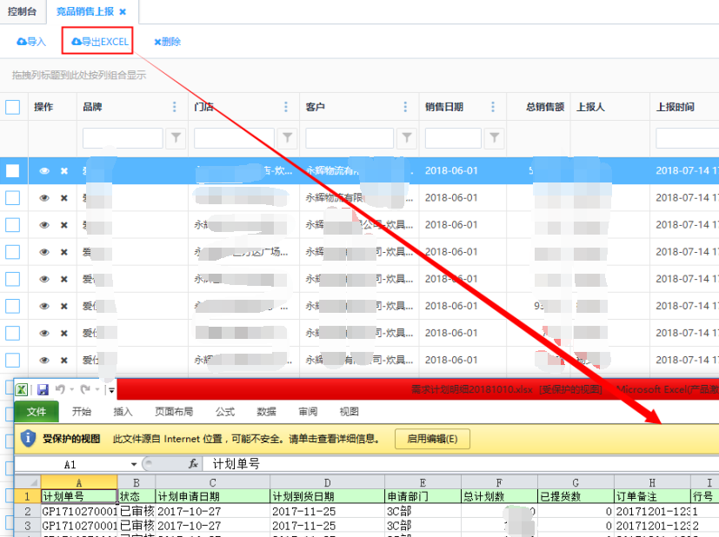Click the 导出EXCEL export button
Screen dimensions: 719x537
[x=100, y=42]
